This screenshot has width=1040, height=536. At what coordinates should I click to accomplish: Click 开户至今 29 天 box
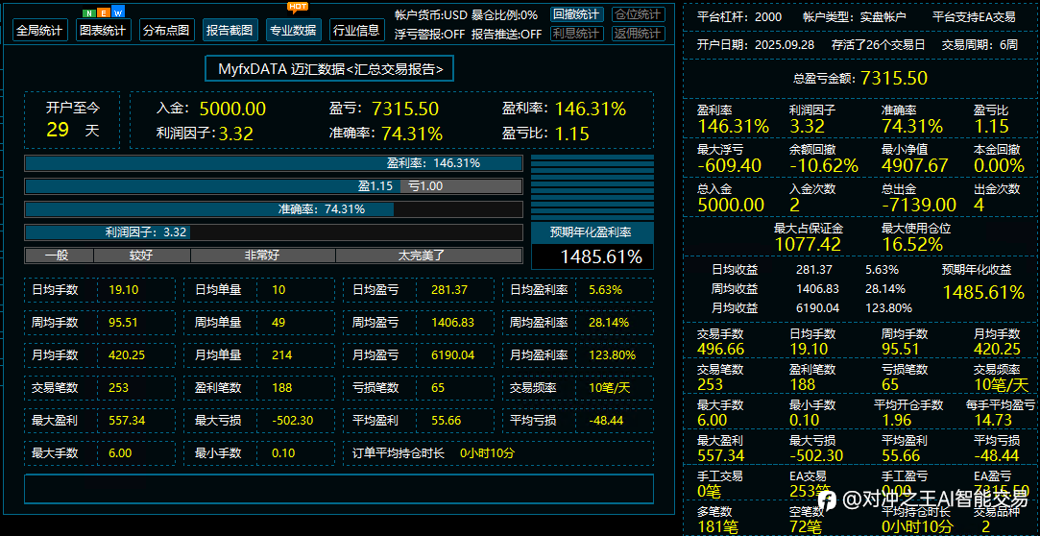point(72,120)
